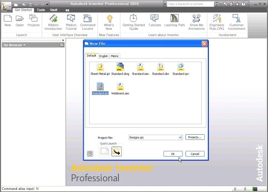The height and width of the screenshot is (192, 268).
Task: Click the keyword search input field
Action: point(190,4)
